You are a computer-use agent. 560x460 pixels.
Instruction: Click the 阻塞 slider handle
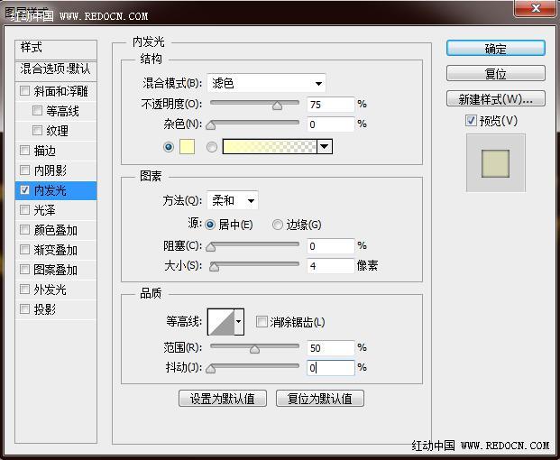pyautogui.click(x=211, y=247)
